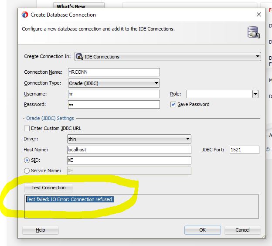
Task: Expand the Driver dropdown showing thin
Action: (188, 139)
